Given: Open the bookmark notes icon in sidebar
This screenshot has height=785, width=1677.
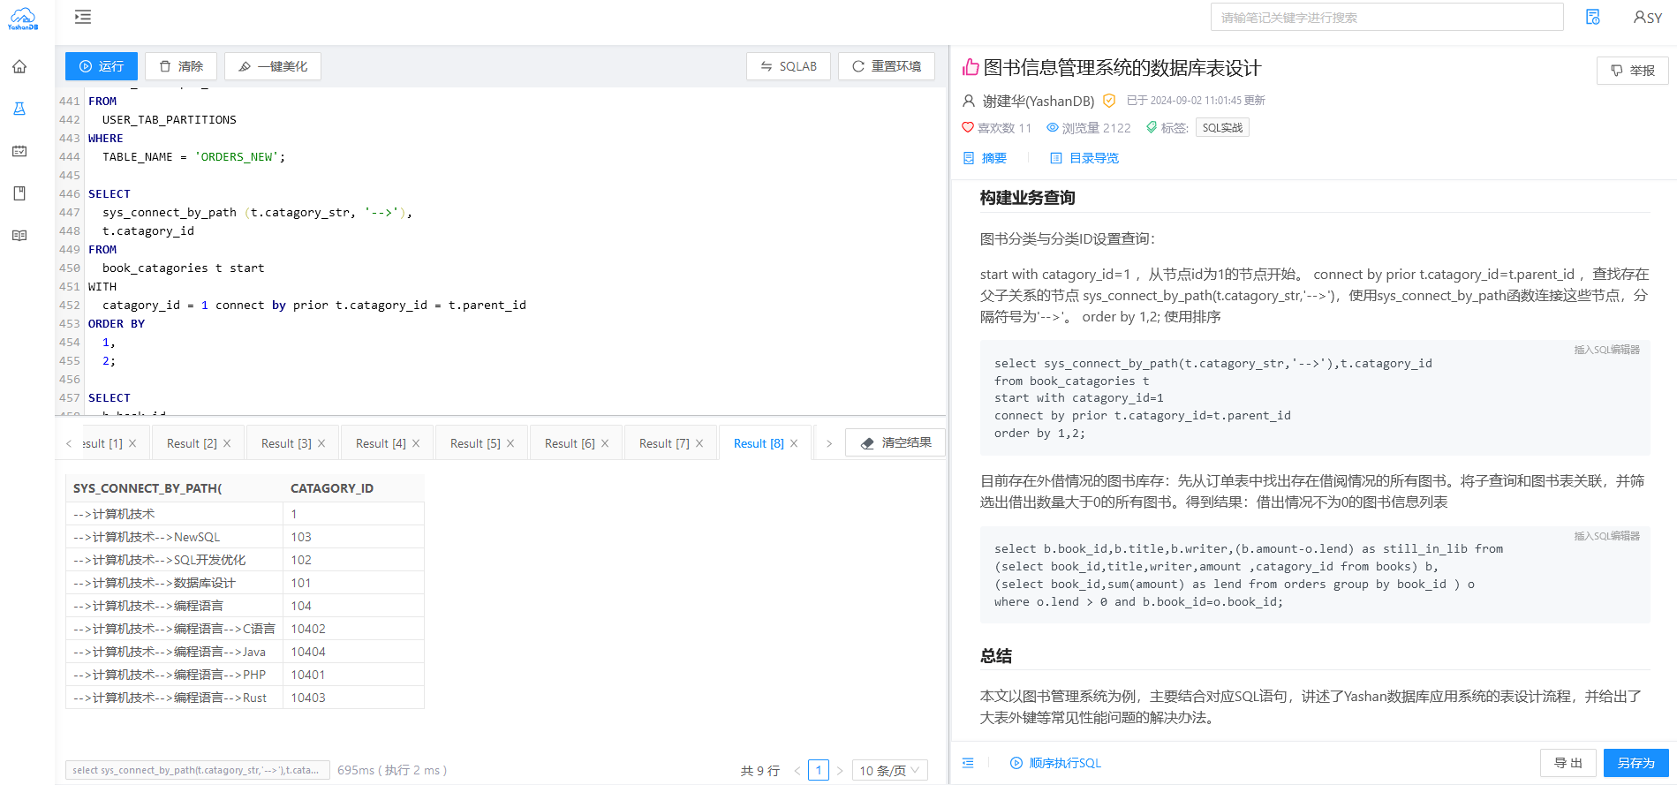Looking at the screenshot, I should tap(19, 193).
